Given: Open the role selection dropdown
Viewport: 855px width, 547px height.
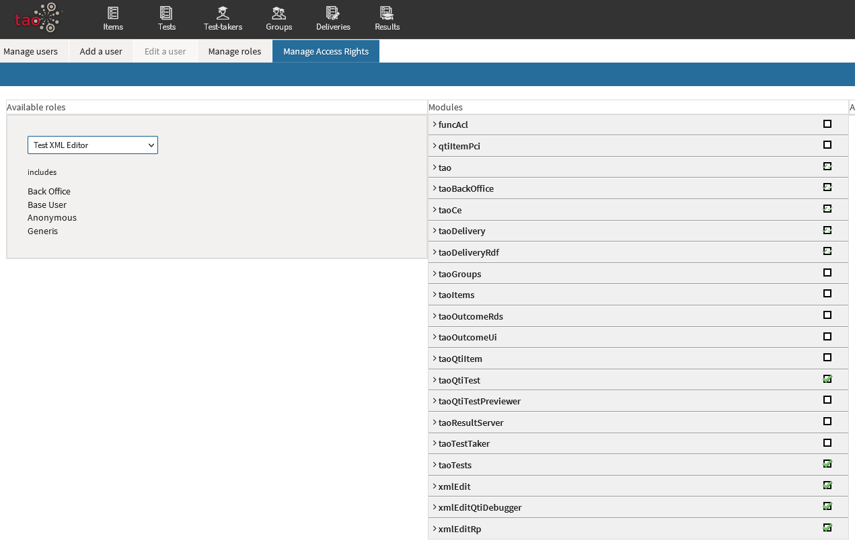Looking at the screenshot, I should (x=92, y=145).
